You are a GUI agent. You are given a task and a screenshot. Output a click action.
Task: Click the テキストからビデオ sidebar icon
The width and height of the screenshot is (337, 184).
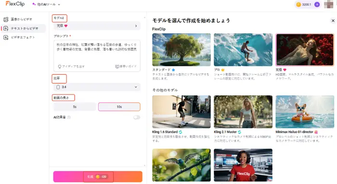(x=6, y=28)
